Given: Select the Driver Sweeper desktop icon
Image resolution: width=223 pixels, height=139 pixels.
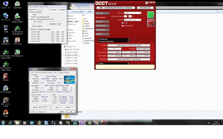Looking at the screenshot, I should (6, 89).
